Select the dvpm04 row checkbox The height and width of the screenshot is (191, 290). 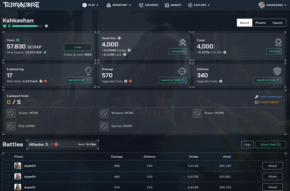(x=8, y=176)
